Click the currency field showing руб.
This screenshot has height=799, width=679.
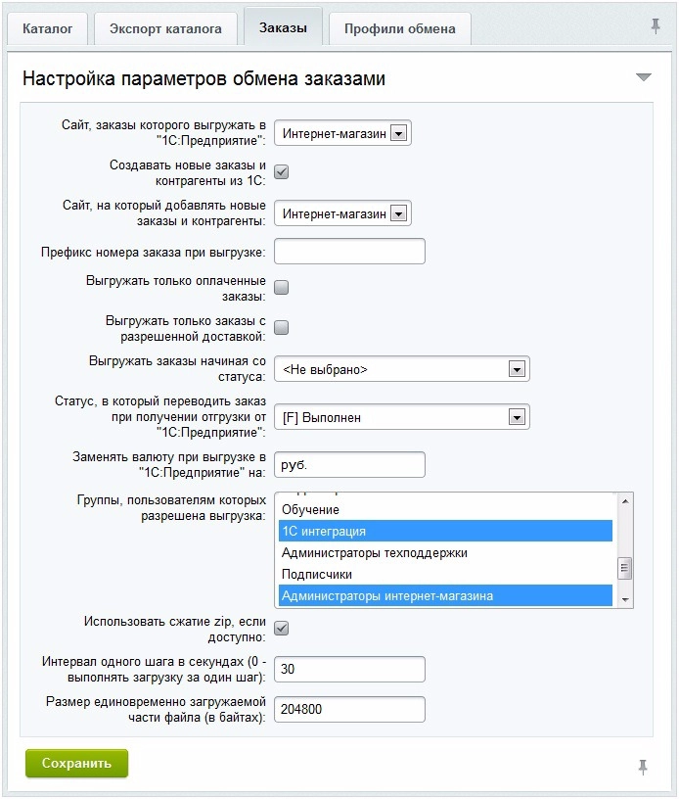coord(349,465)
